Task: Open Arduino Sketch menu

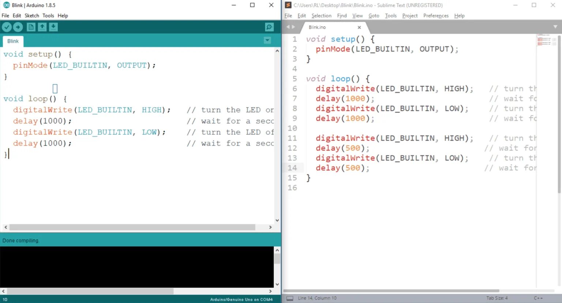Action: [32, 16]
